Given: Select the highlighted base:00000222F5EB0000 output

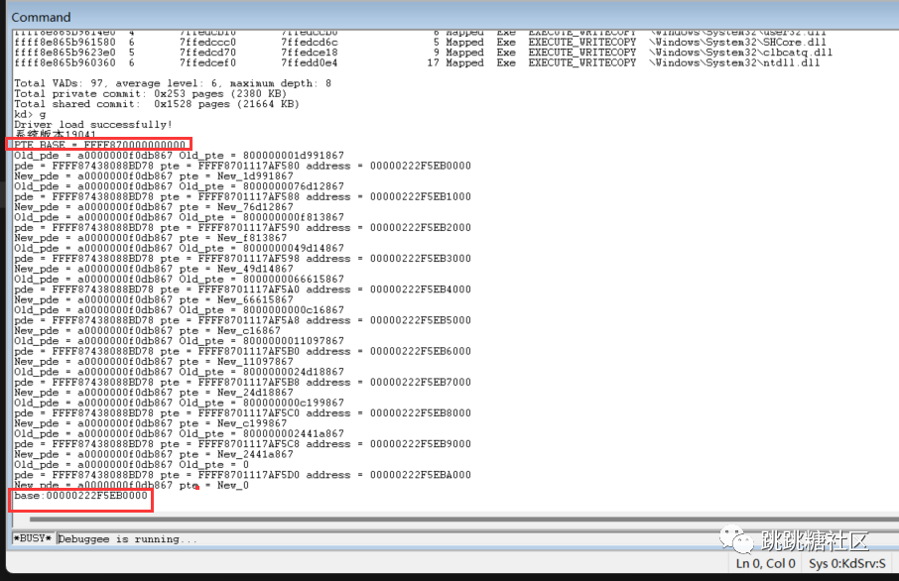Looking at the screenshot, I should click(x=79, y=496).
